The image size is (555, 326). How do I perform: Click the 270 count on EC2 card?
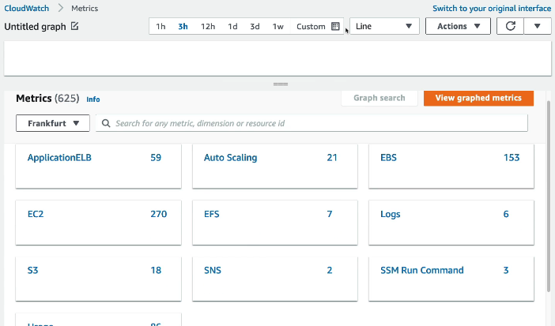[159, 214]
